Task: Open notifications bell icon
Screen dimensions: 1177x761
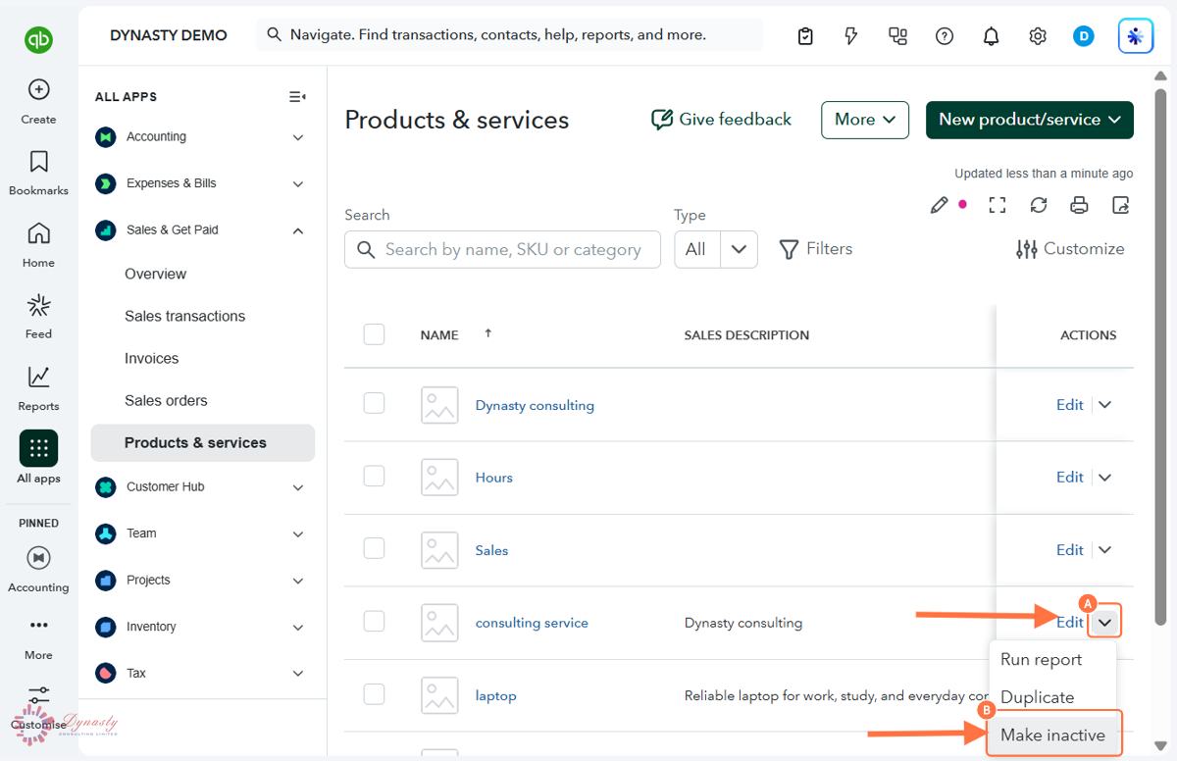Action: 991,36
